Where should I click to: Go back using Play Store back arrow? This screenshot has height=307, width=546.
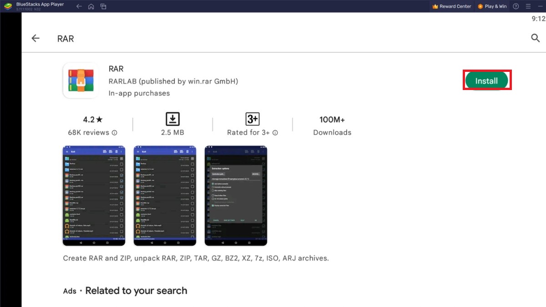coord(35,39)
